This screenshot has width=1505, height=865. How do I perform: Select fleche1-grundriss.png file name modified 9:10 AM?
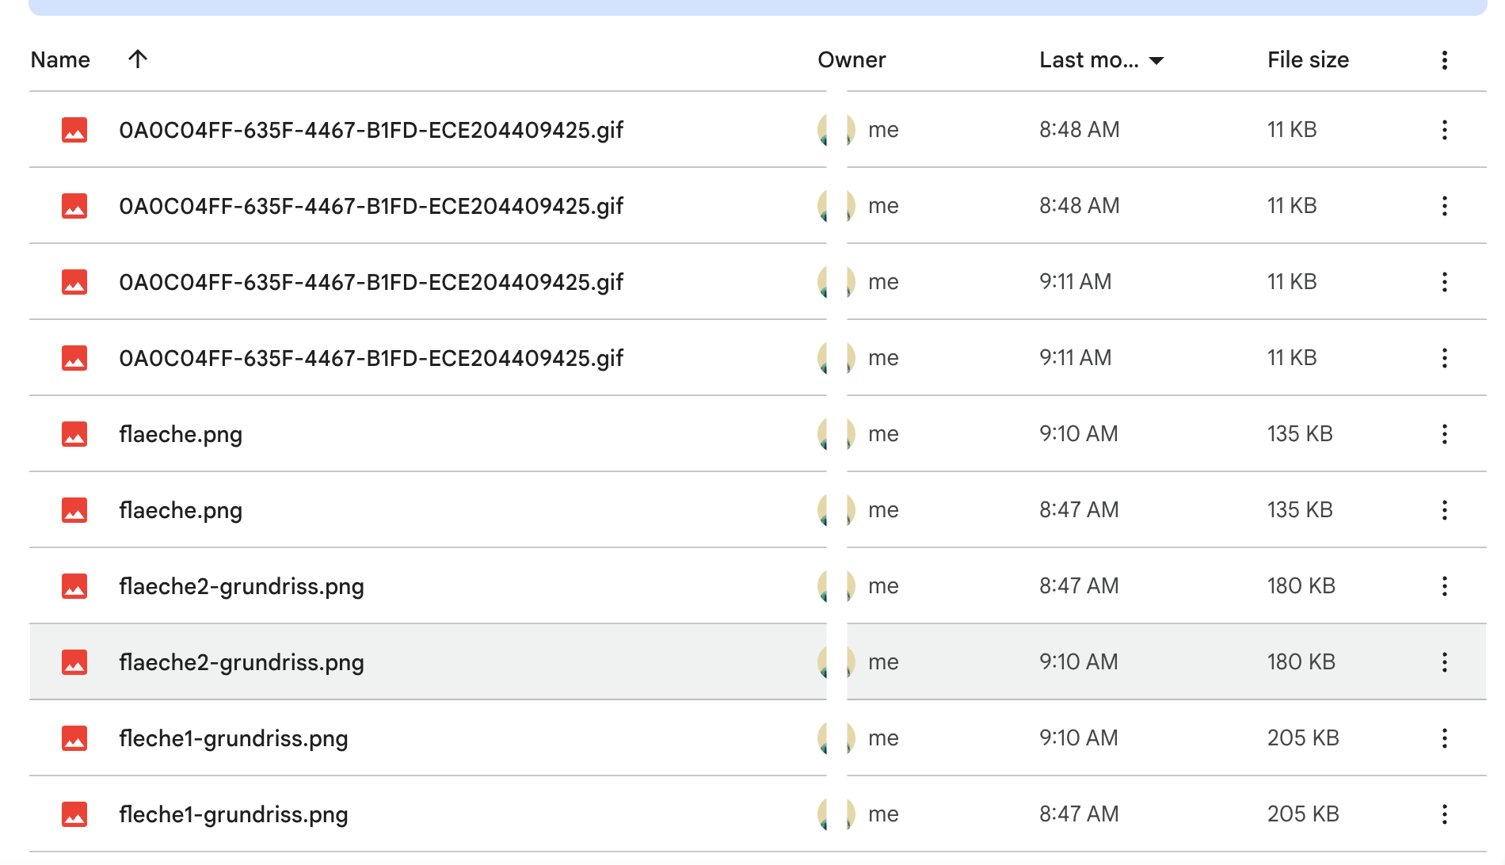tap(234, 738)
